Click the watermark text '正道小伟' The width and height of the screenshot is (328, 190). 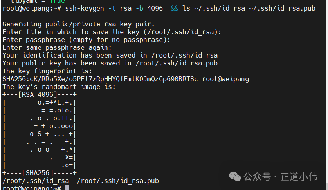coord(299,177)
